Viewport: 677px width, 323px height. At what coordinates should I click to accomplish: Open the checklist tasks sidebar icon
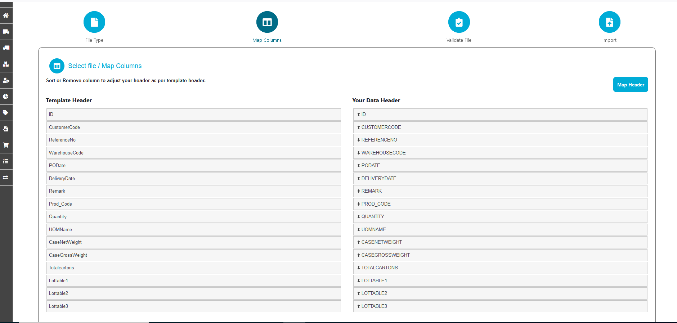pyautogui.click(x=6, y=161)
